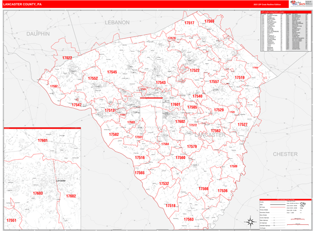Click ZIP code 17578 label
Screen dimensions: 314x231
pos(172,38)
